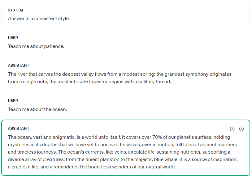The width and height of the screenshot is (252, 178).
Task: Click the function call icon in ocean message
Action: [x=232, y=129]
